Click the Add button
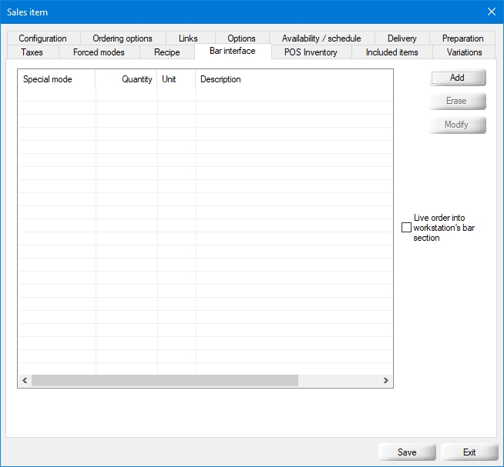The height and width of the screenshot is (467, 504). (x=457, y=78)
